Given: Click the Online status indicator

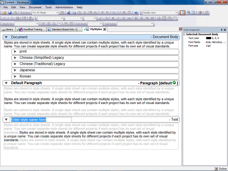Looking at the screenshot, I should [x=221, y=169].
